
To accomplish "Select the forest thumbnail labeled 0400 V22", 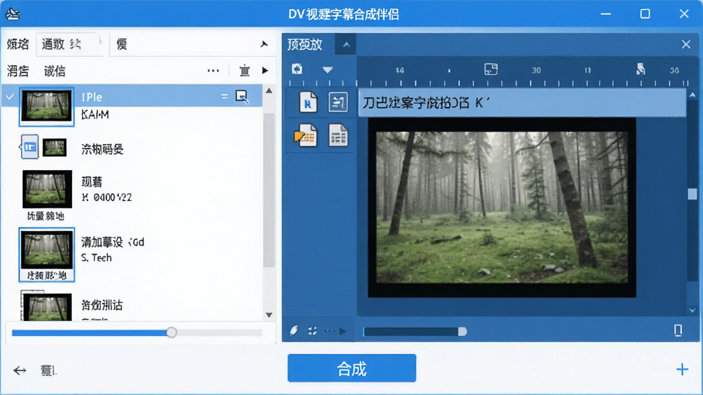I will pos(47,189).
